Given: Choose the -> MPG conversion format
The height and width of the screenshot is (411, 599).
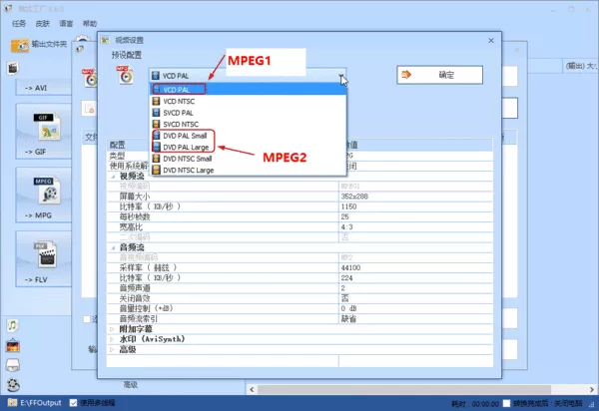Looking at the screenshot, I should tap(44, 196).
